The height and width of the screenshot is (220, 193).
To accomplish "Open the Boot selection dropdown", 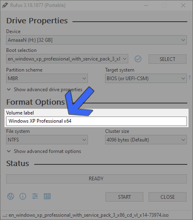I will pyautogui.click(x=67, y=59).
